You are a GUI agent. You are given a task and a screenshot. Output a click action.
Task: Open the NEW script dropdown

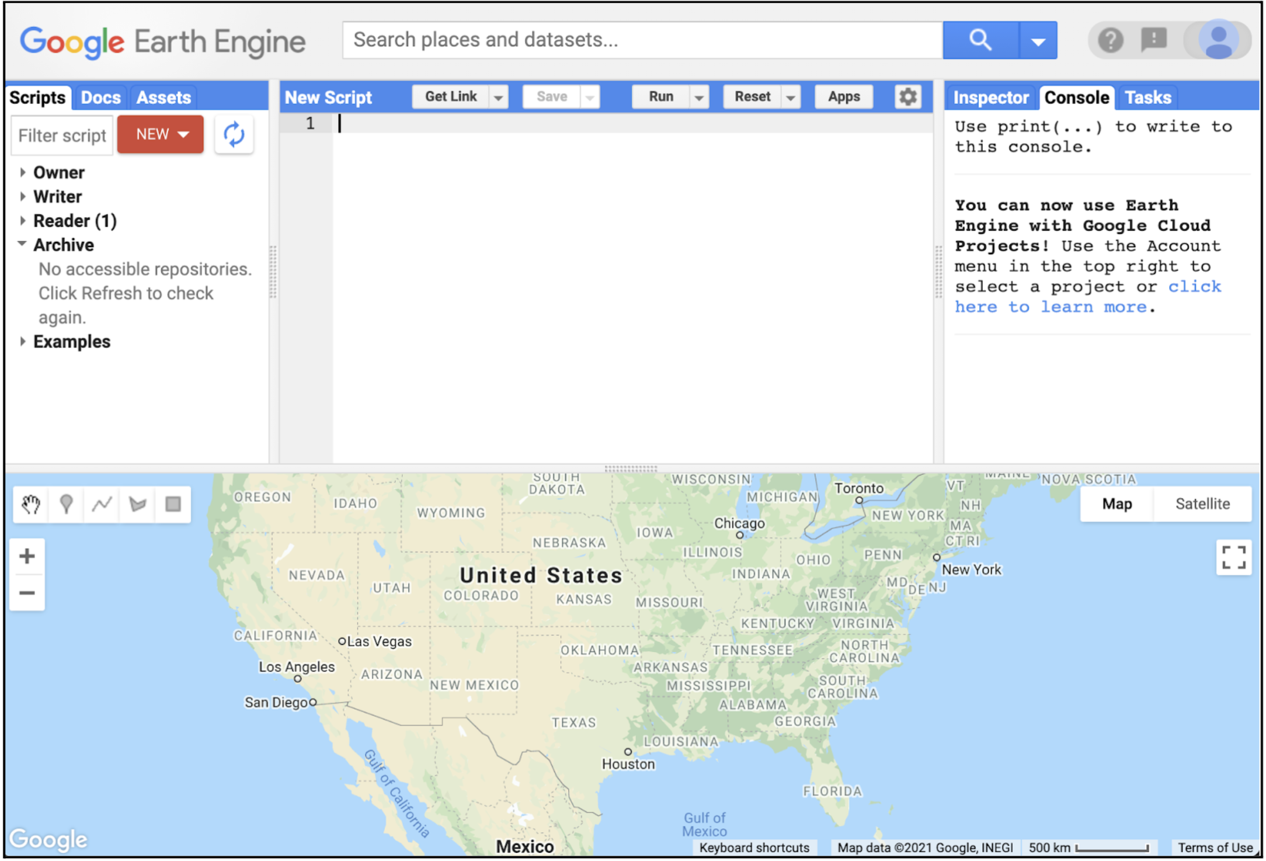pos(159,134)
